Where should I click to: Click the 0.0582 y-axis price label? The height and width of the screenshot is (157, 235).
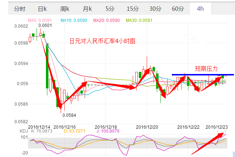[21, 122]
